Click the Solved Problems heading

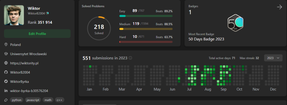(93, 6)
